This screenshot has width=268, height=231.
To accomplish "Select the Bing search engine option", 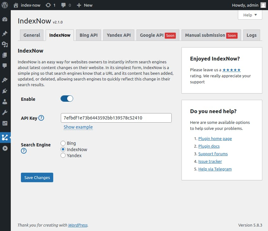I will click(x=63, y=143).
